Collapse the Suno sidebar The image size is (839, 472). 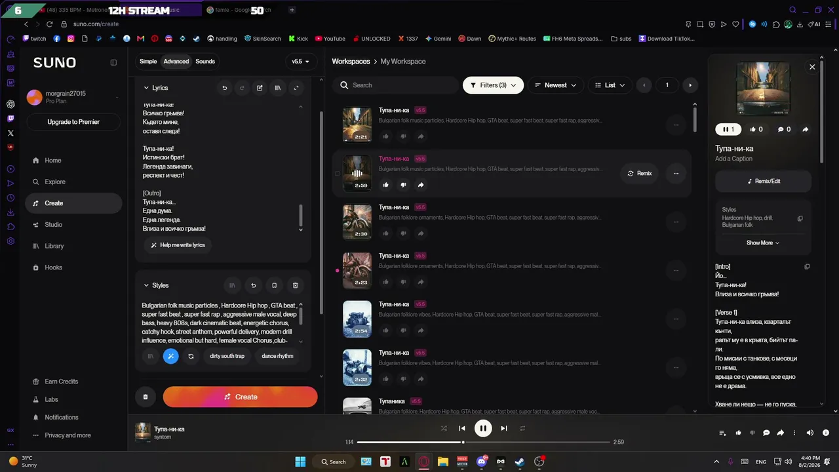click(x=113, y=62)
